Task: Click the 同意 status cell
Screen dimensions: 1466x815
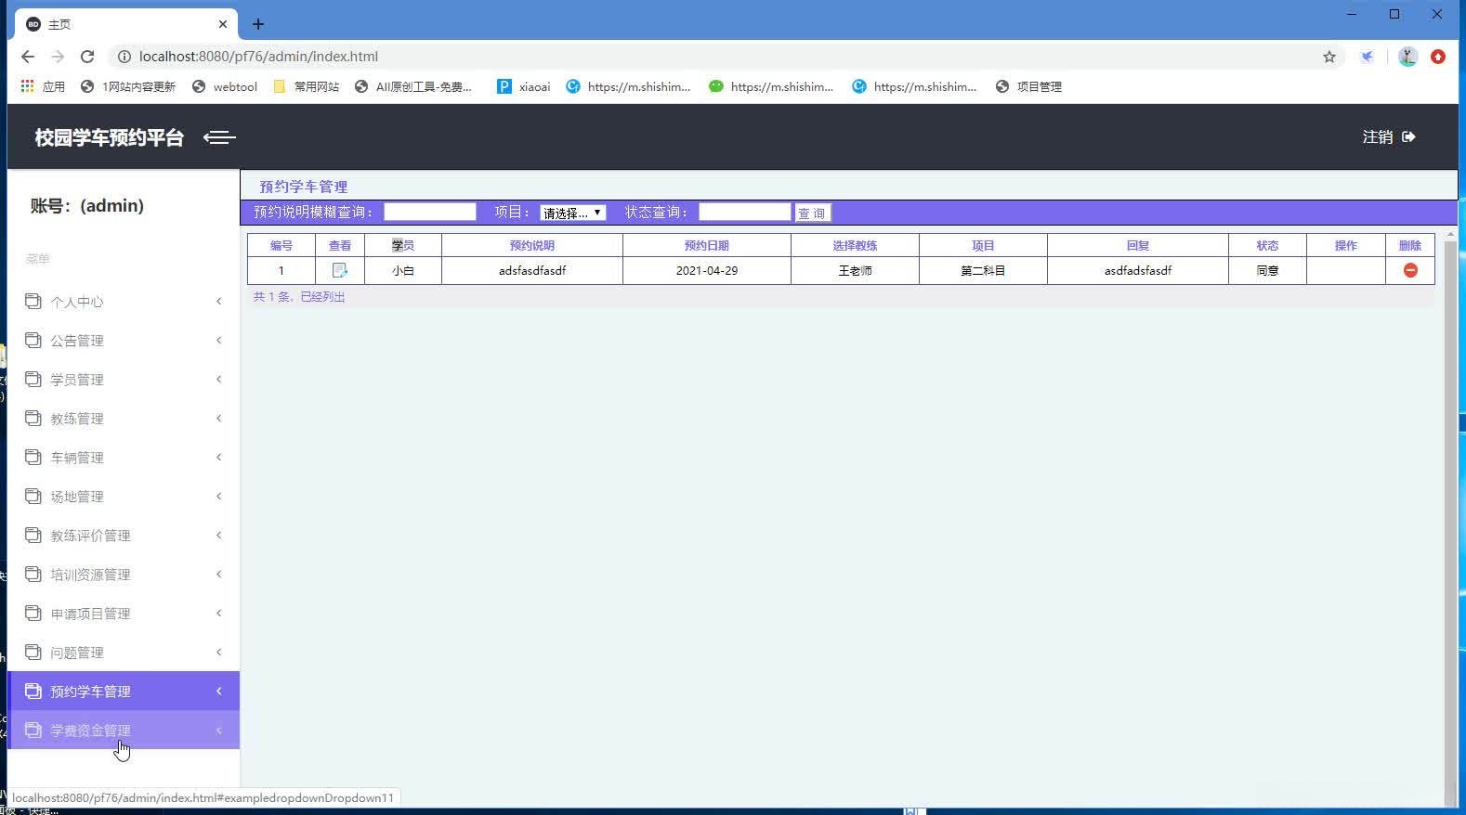Action: tap(1267, 271)
